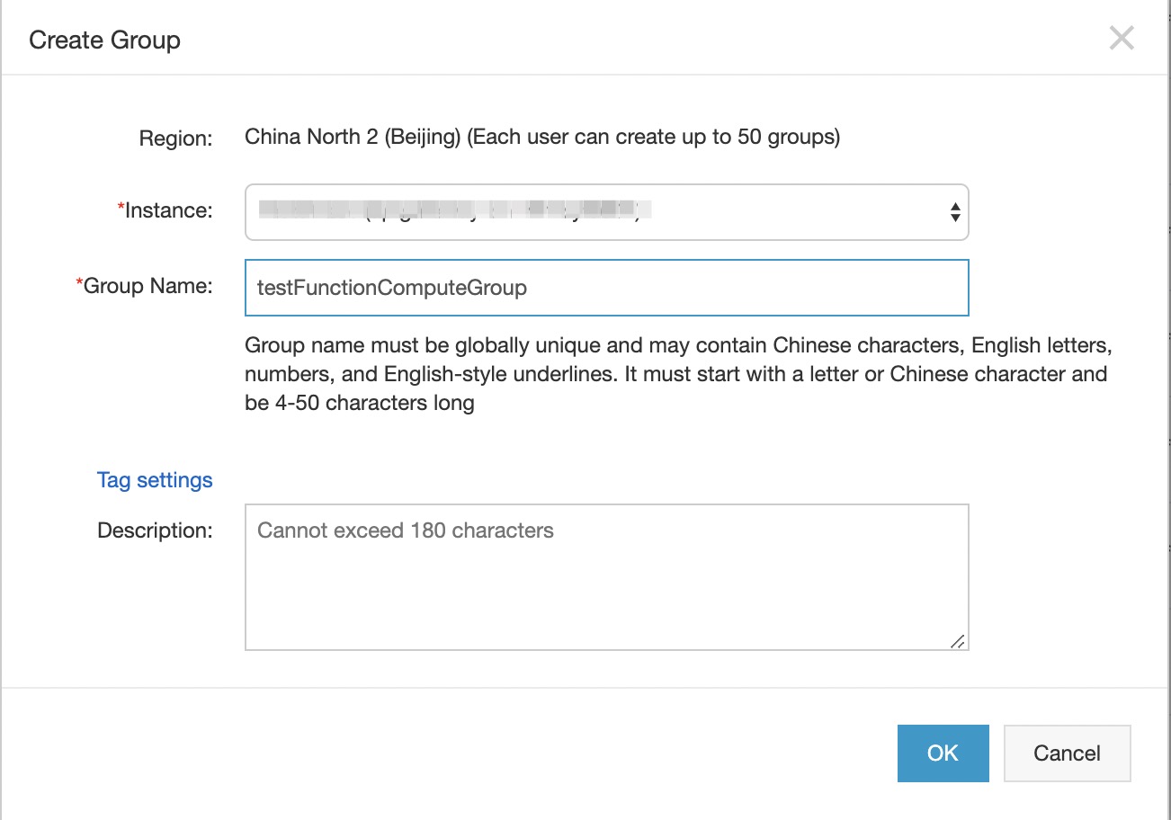Click the "Group Name:" field label
This screenshot has height=820, width=1171.
tap(148, 286)
